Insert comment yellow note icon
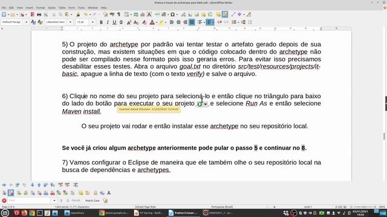387x217 pixels. (x=218, y=14)
